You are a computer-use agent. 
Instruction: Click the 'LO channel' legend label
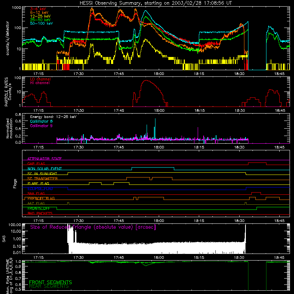pos(40,79)
